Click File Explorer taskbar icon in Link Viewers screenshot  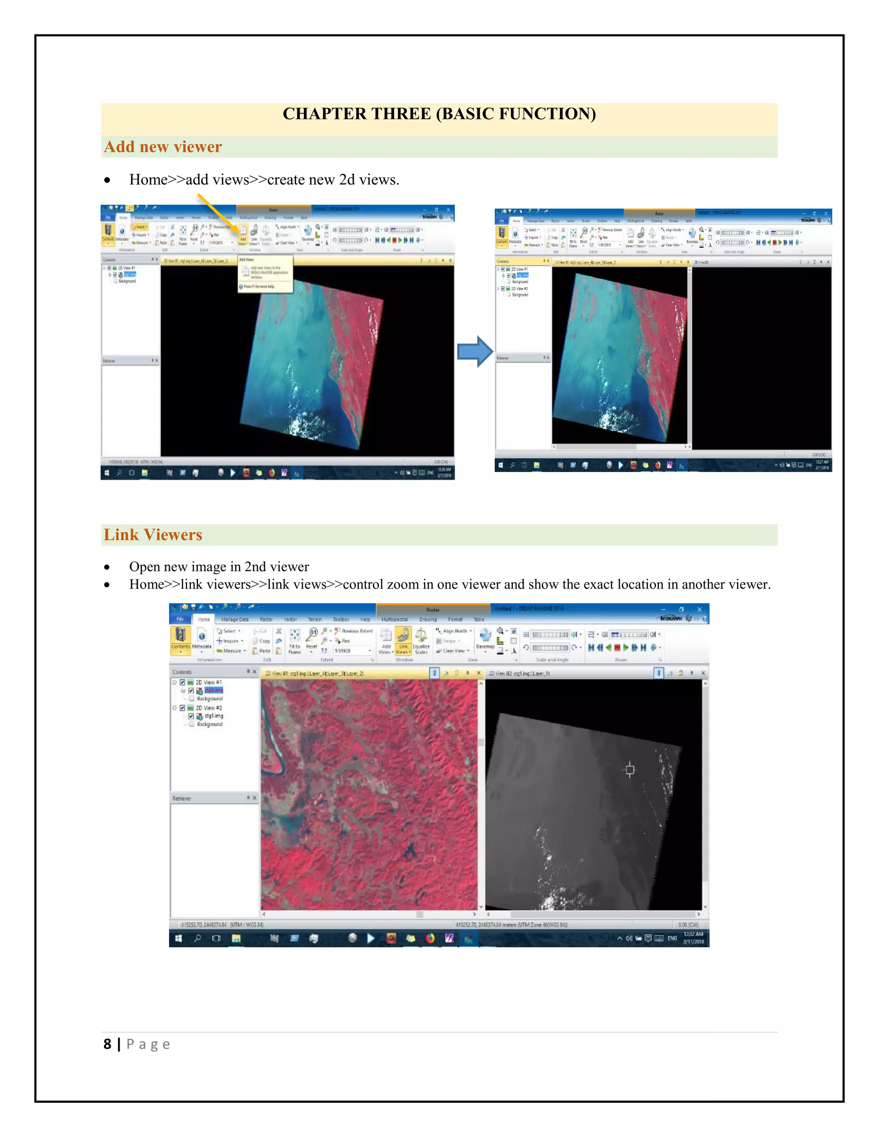pos(236,938)
